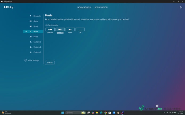Turn the intelligent equalizer Off
Screen dimensions: 185x115
click(x=80, y=29)
